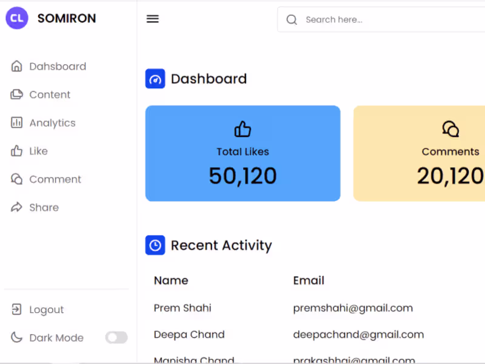Click the thumbs-up icon beside Like
Image resolution: width=485 pixels, height=364 pixels.
coord(17,151)
